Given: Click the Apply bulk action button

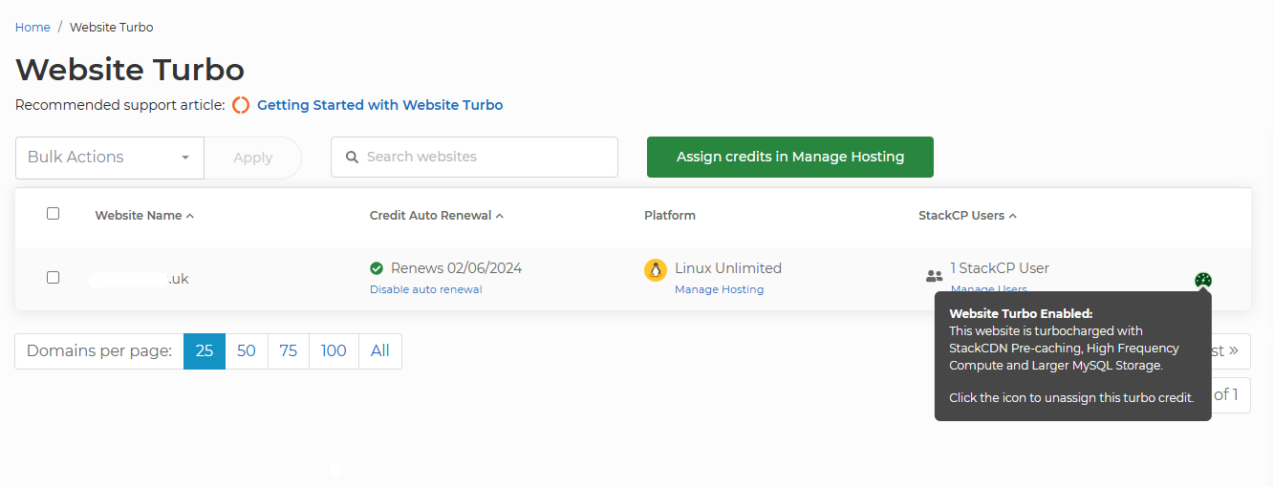Looking at the screenshot, I should [x=253, y=158].
